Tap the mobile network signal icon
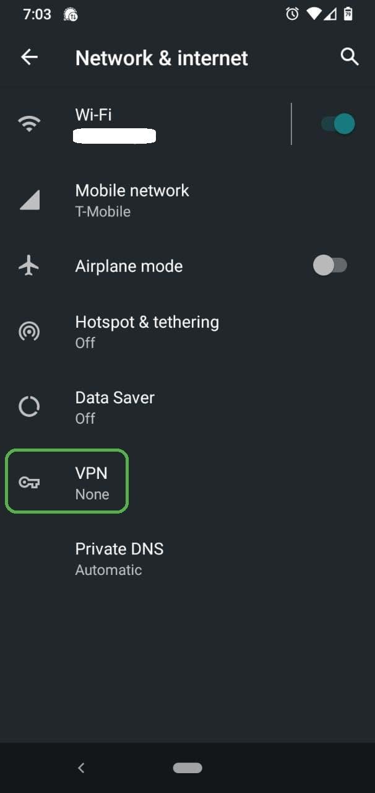Screen dimensions: 375x793 coord(29,200)
